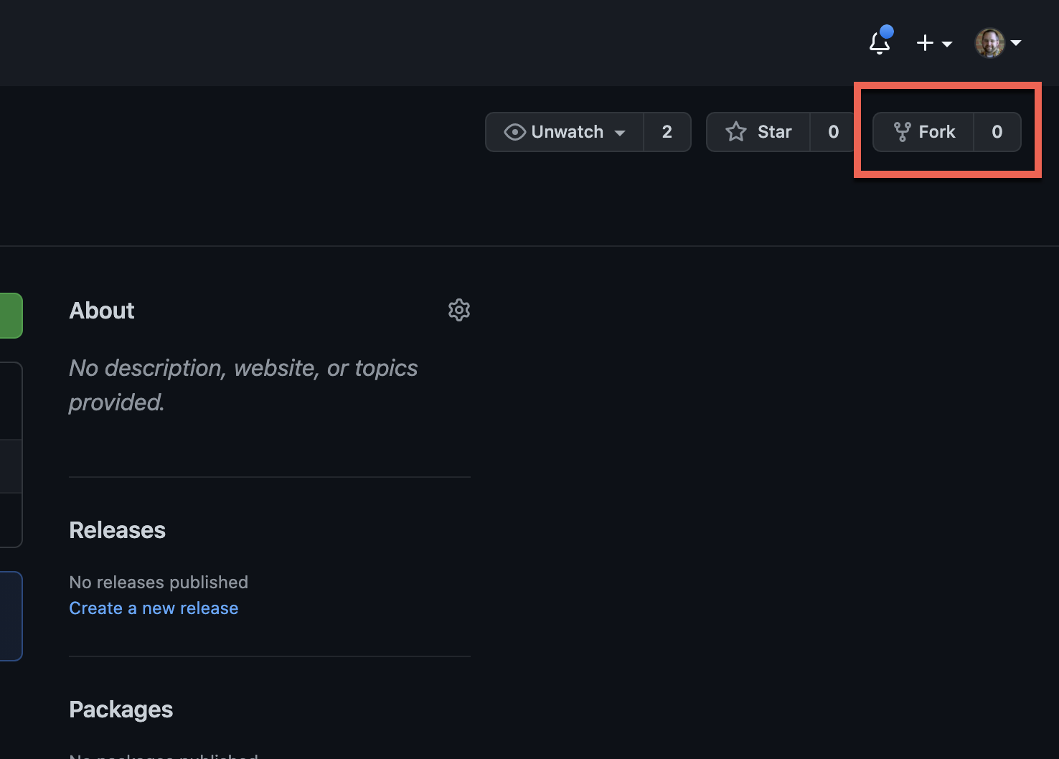
Task: Click Create a new release link
Action: 154,608
